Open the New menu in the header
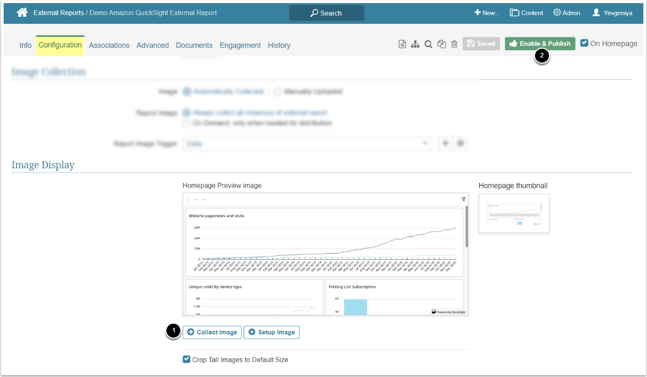Screen dimensions: 647x377 coord(487,13)
